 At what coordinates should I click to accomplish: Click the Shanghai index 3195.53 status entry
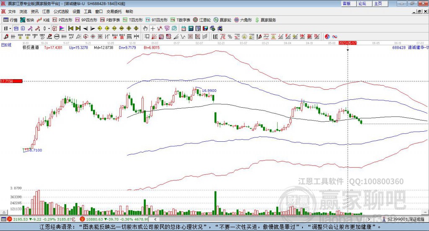[x=41, y=219]
